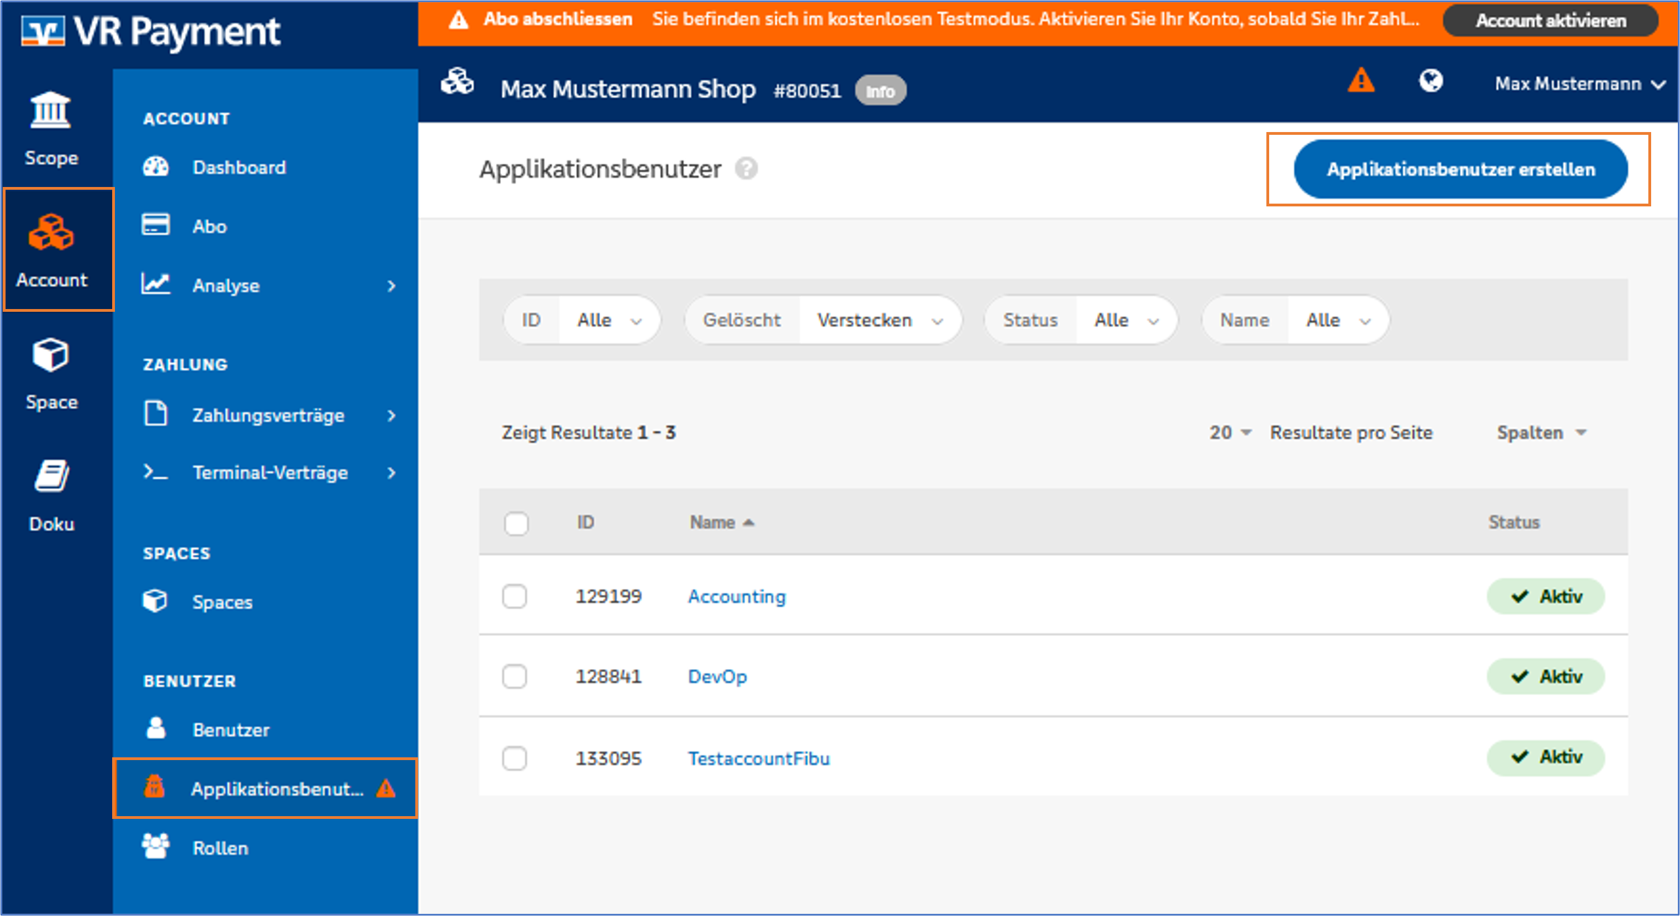Open the Space cube icon
Viewport: 1680px width, 916px height.
(x=51, y=355)
